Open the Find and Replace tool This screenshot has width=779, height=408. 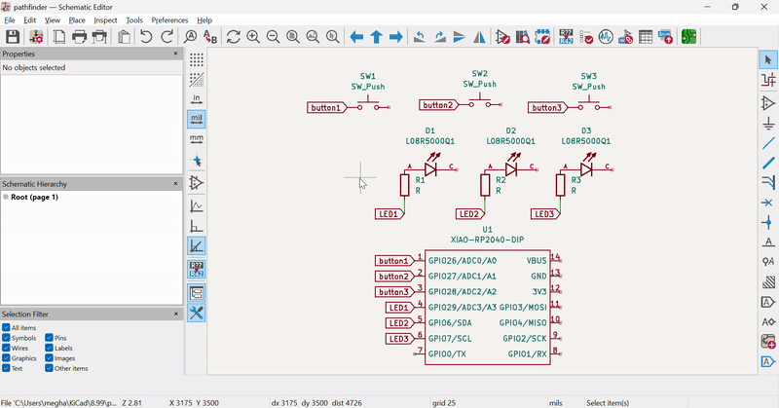tap(210, 37)
